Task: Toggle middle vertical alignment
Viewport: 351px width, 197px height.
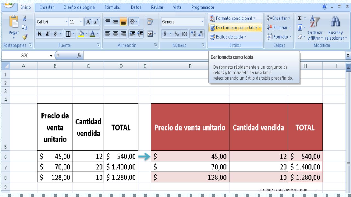Action: [x=116, y=22]
